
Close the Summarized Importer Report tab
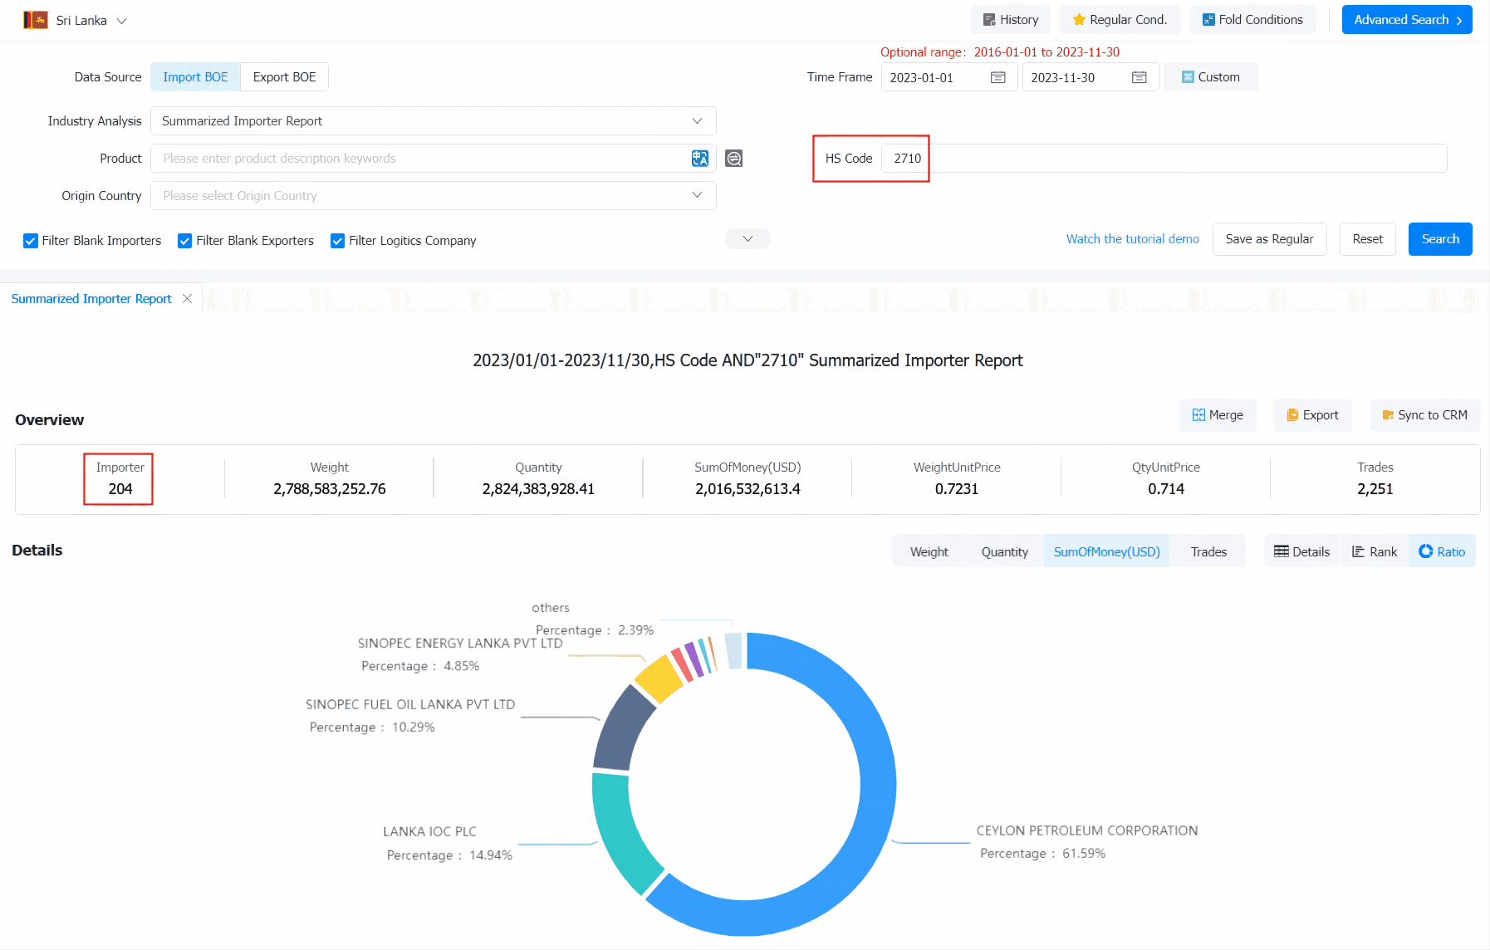click(188, 299)
